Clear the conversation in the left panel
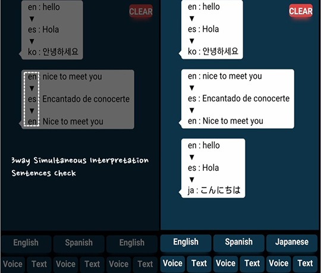This screenshot has width=321, height=273. [141, 11]
